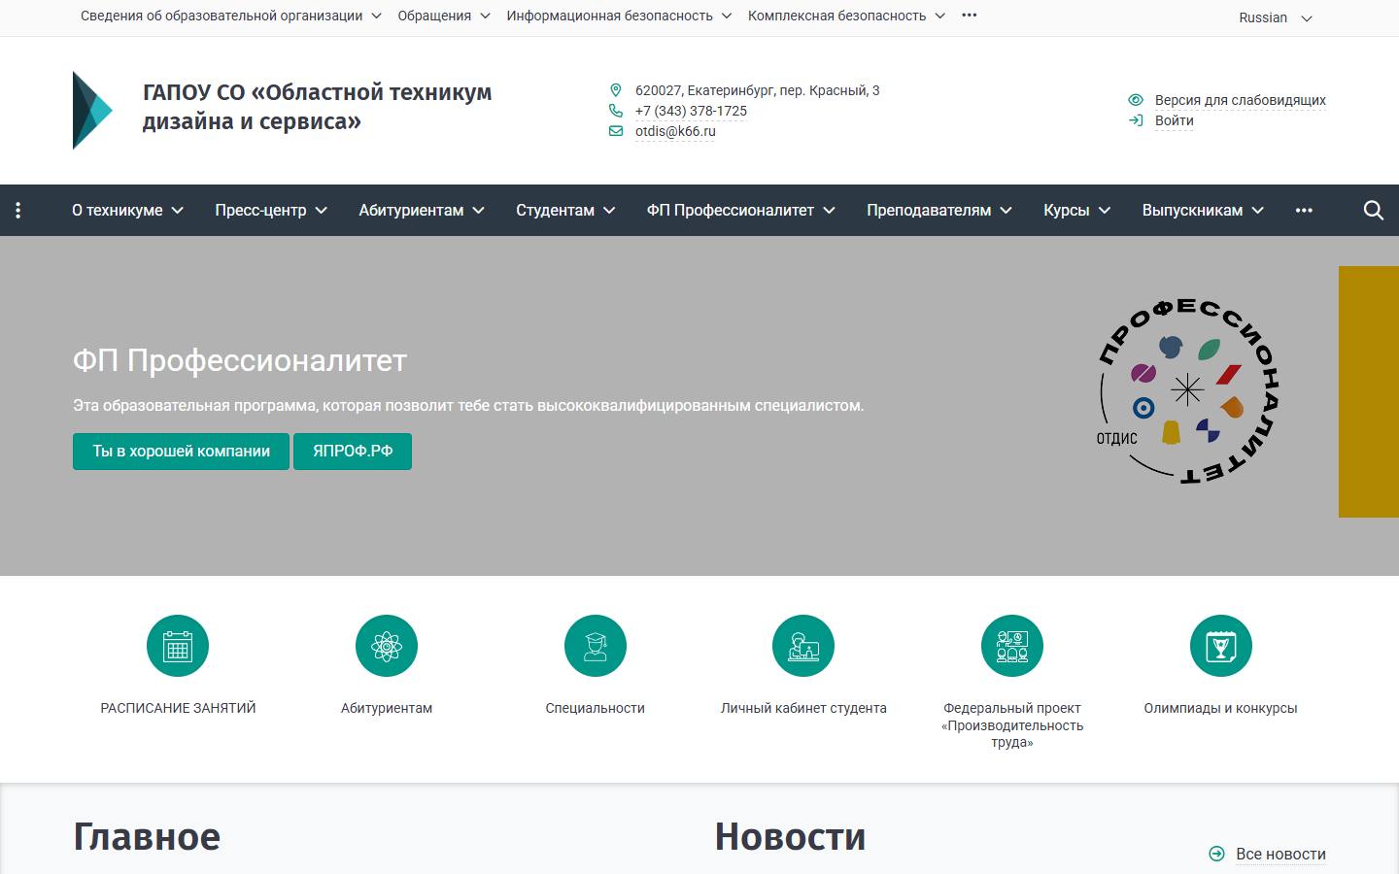Screen dimensions: 1399x874
Task: Click the address text 620027, Екатеринбург
Action: (758, 90)
